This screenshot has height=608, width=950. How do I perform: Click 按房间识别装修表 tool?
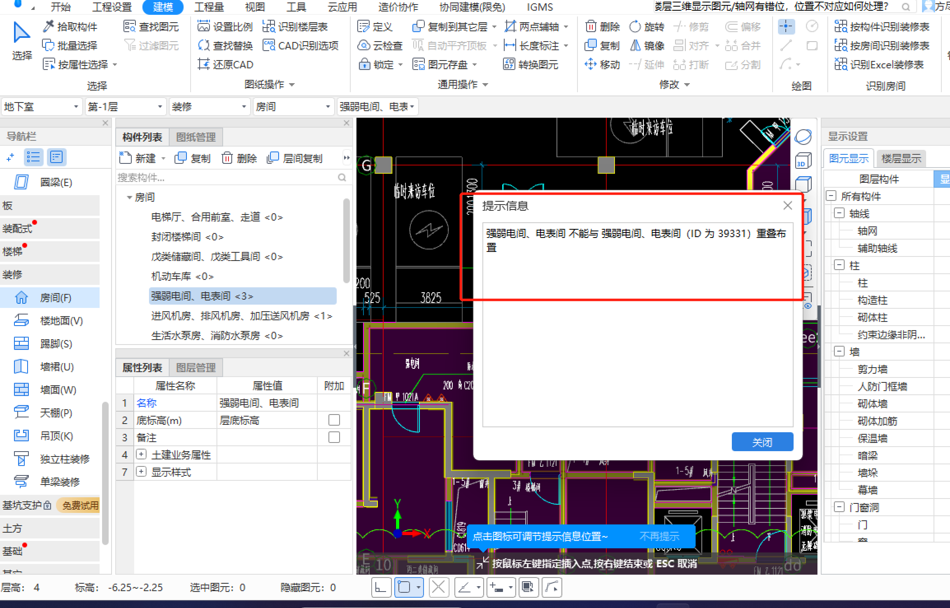pyautogui.click(x=882, y=46)
